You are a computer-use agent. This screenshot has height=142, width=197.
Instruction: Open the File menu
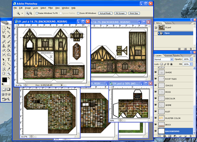click(15, 8)
